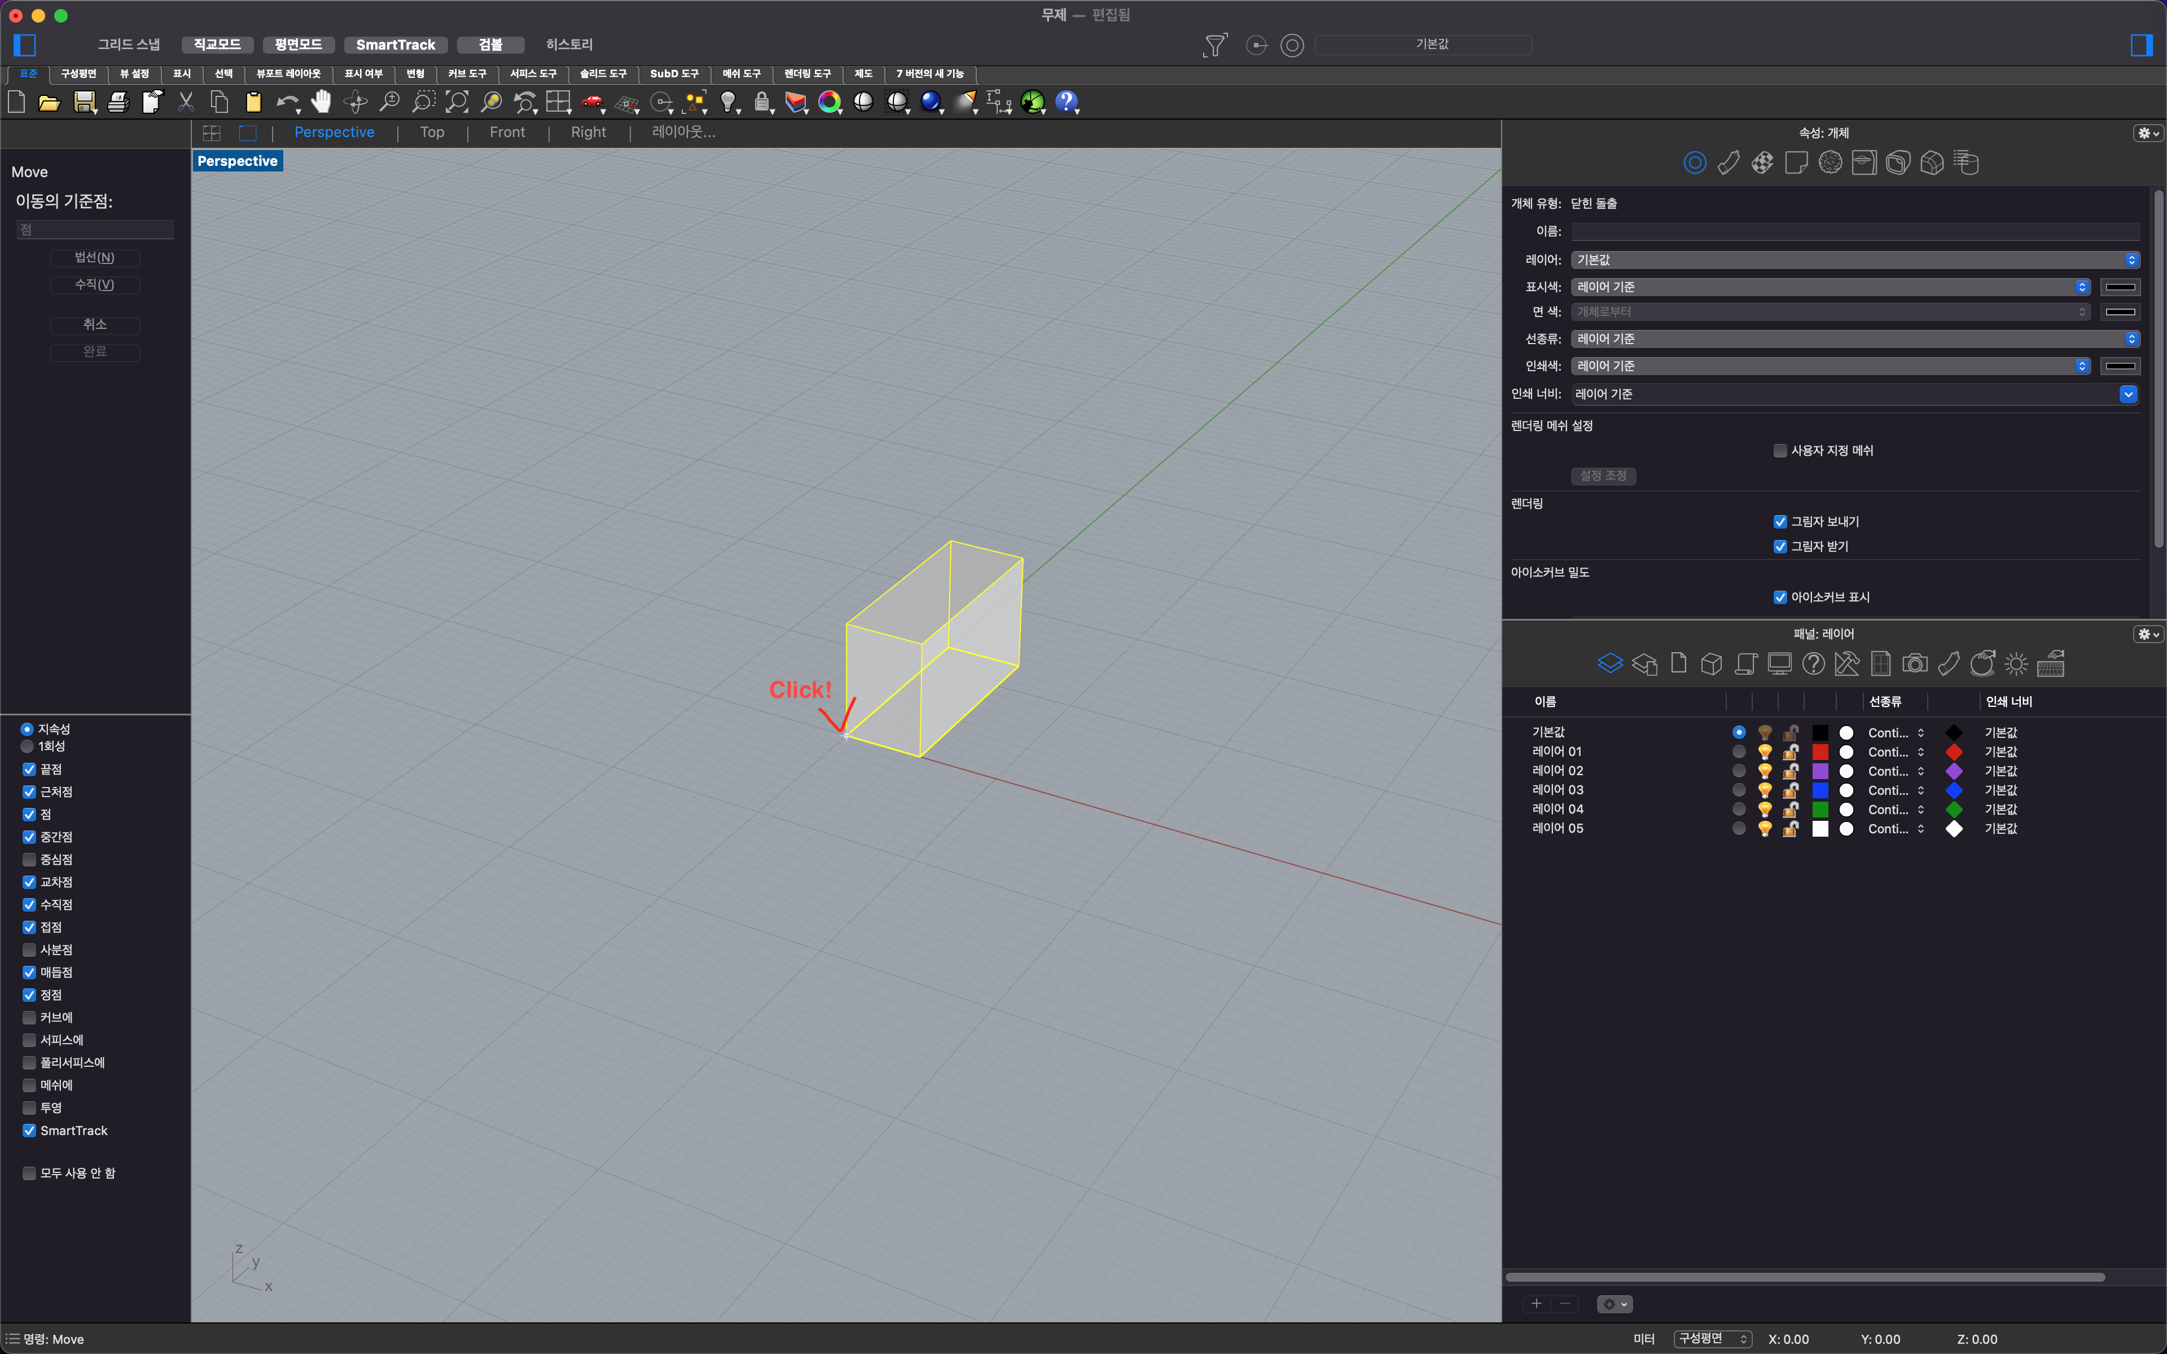The image size is (2167, 1354).
Task: Switch to the 커브 도구 toolbar tab
Action: click(x=467, y=73)
